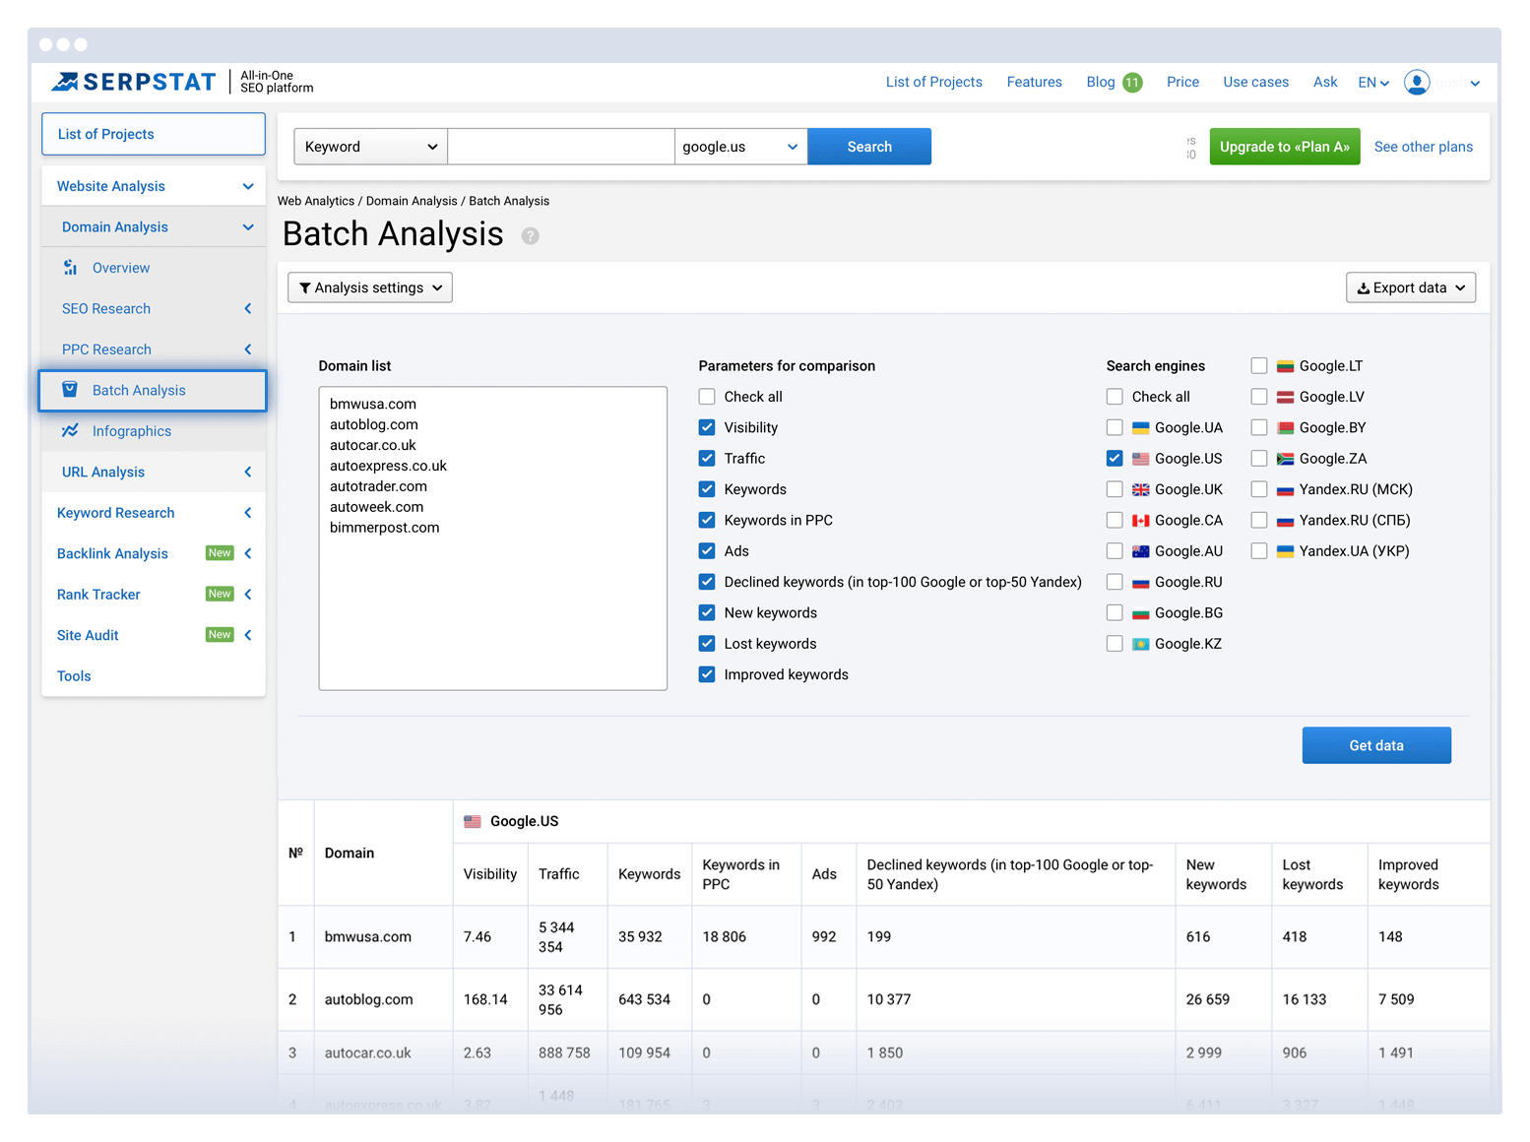Uncheck the Google.US search engine checkbox
Viewport: 1530px width, 1142px height.
point(1115,459)
